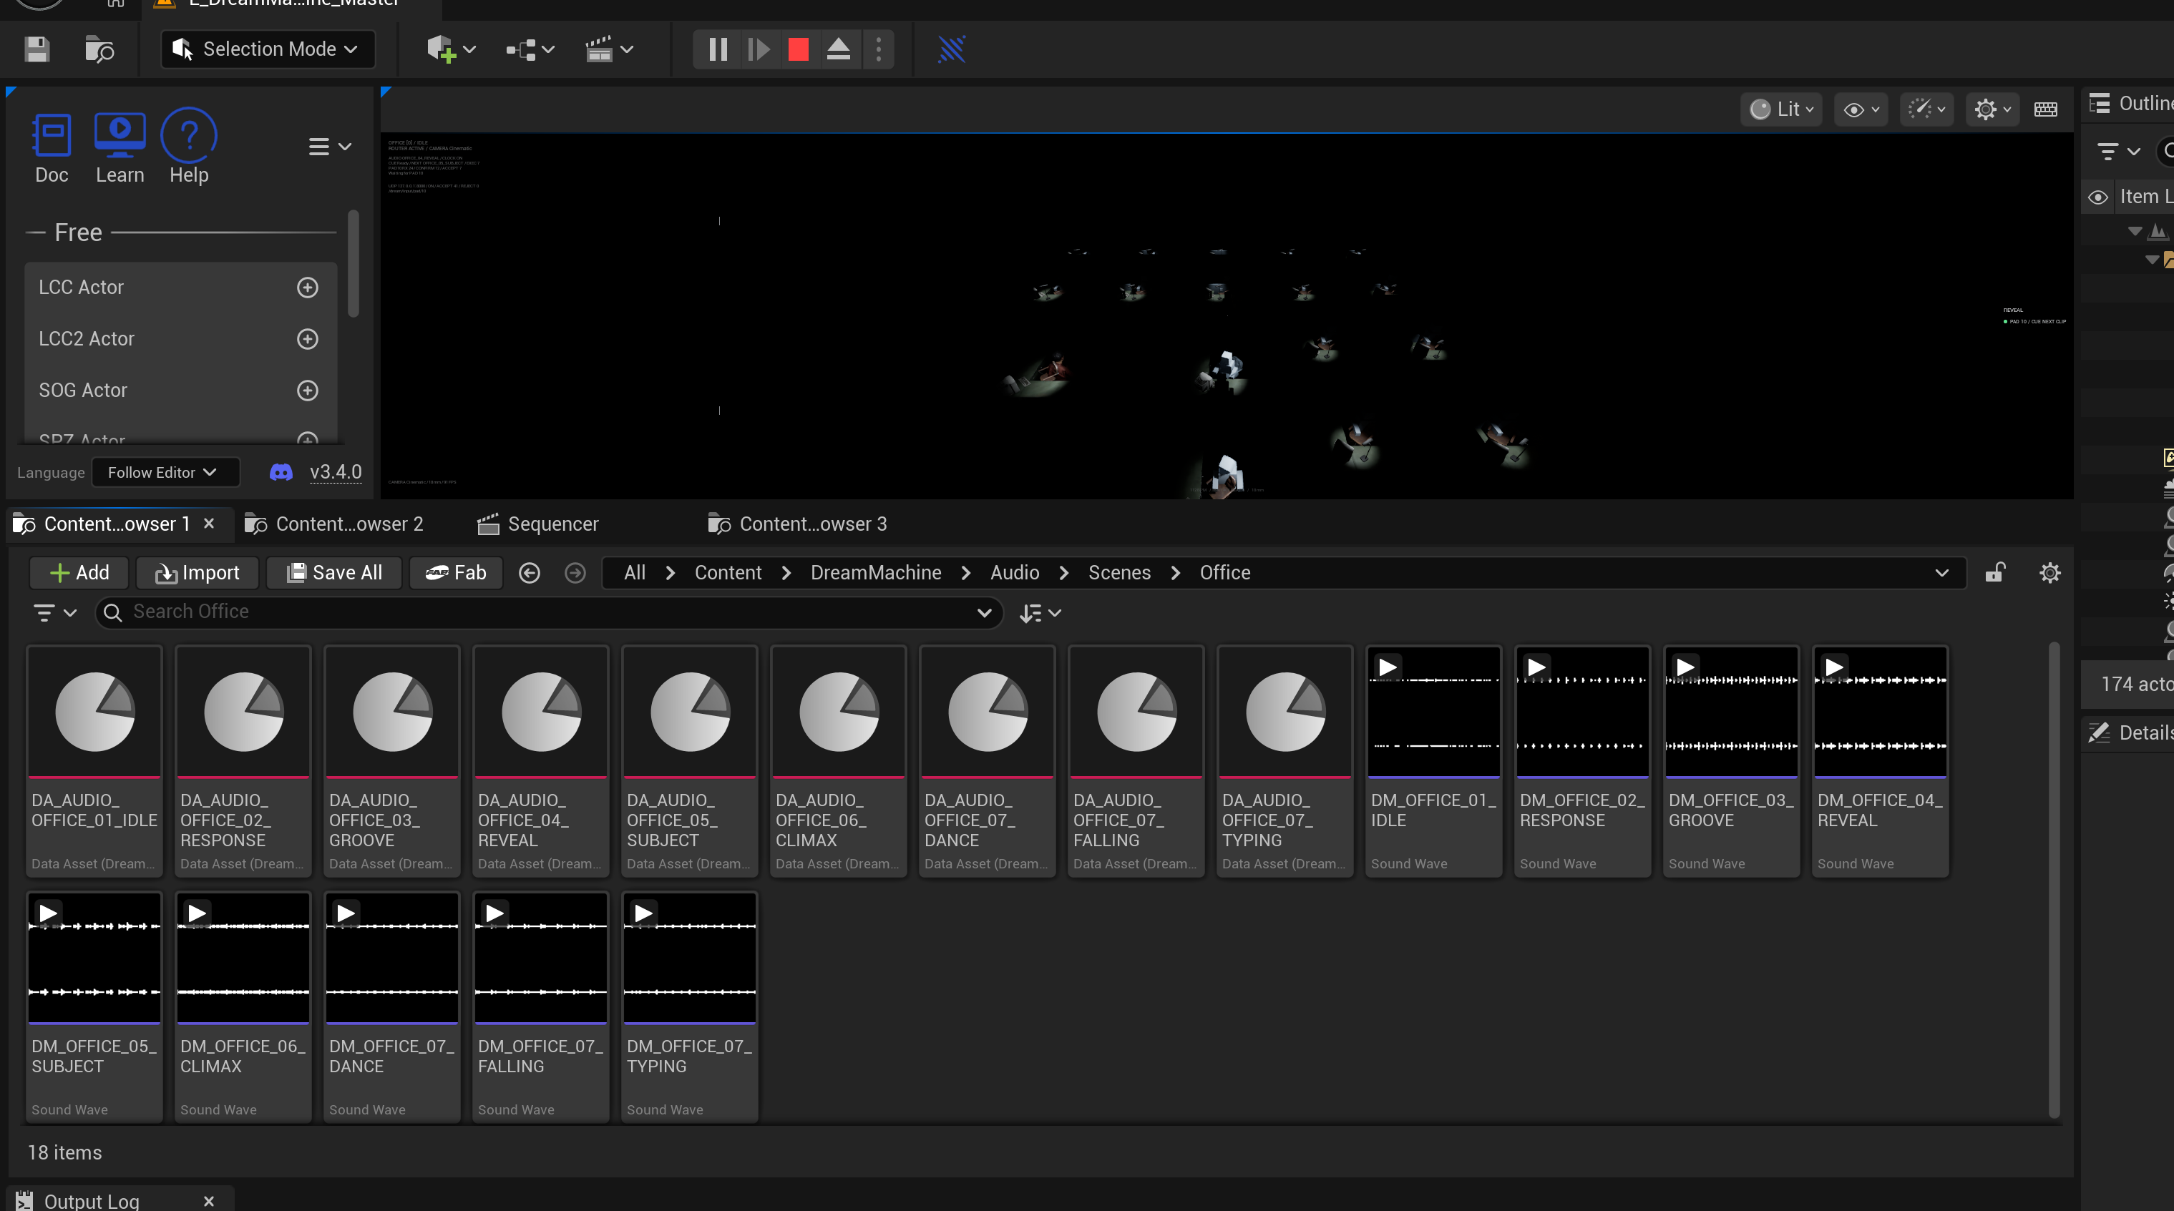Click the Import button
Image resolution: width=2174 pixels, height=1211 pixels.
pos(198,574)
